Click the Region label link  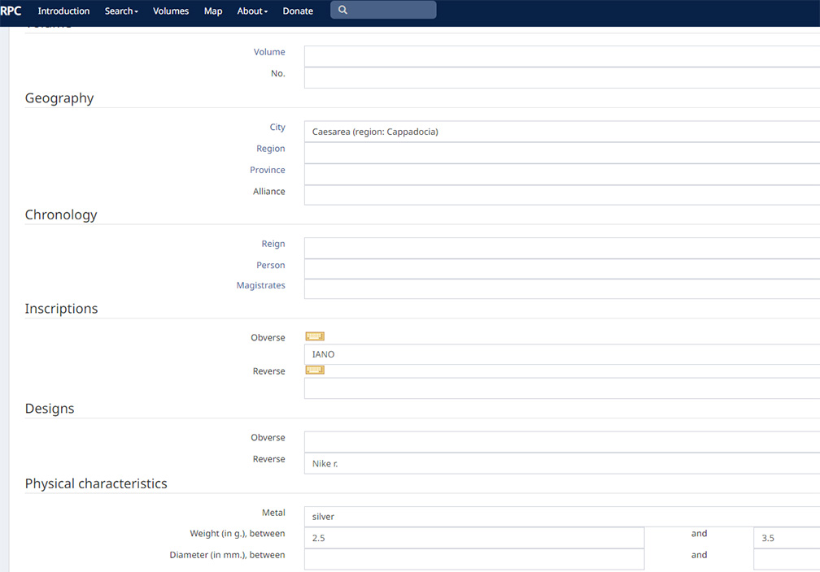(270, 149)
